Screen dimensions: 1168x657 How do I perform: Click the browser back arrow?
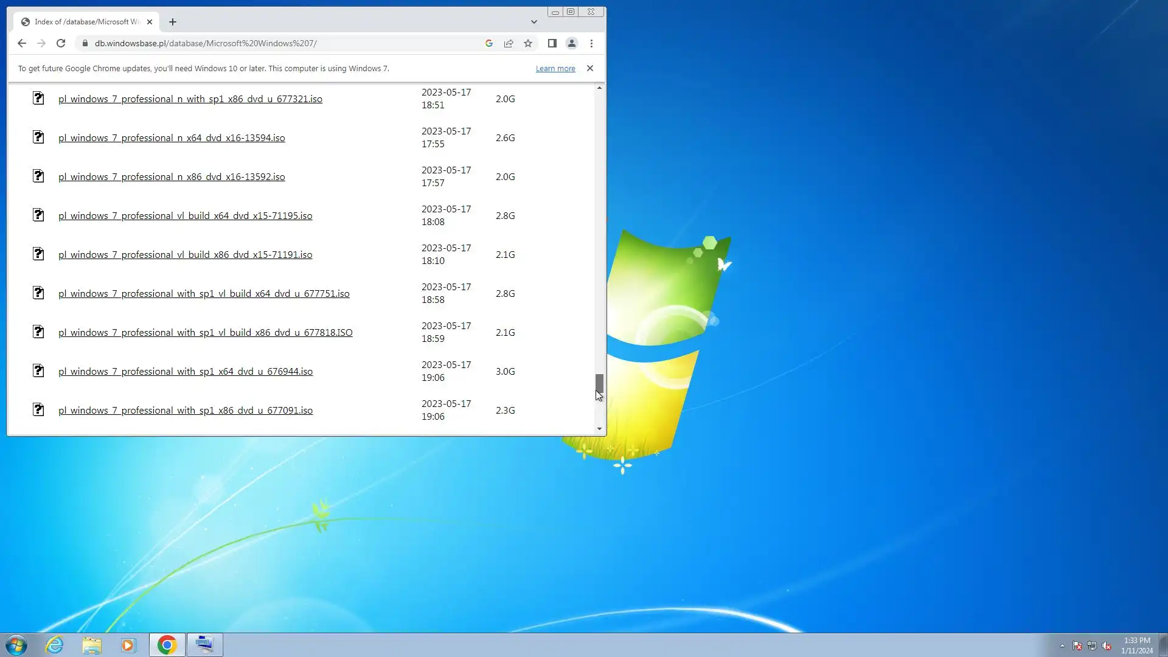point(22,43)
